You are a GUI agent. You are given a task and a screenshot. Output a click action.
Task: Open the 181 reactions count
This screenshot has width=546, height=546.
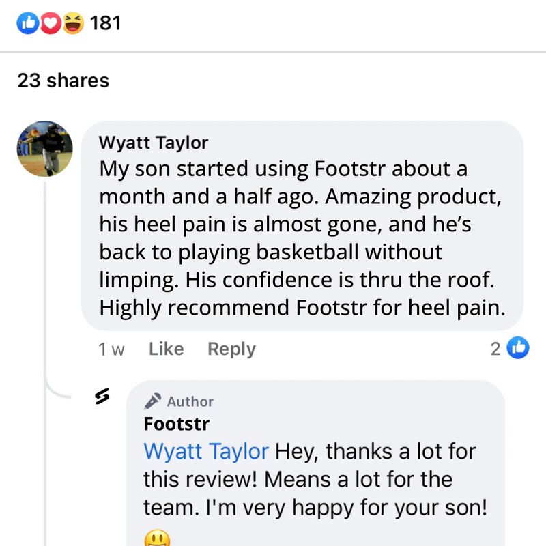click(x=105, y=23)
